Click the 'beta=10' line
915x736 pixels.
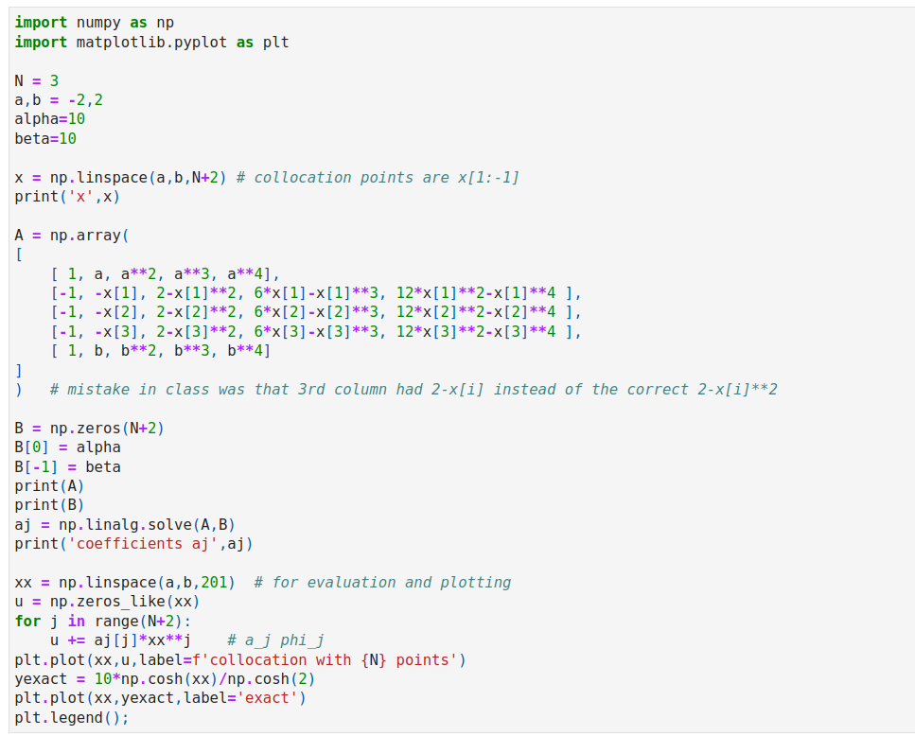click(45, 139)
